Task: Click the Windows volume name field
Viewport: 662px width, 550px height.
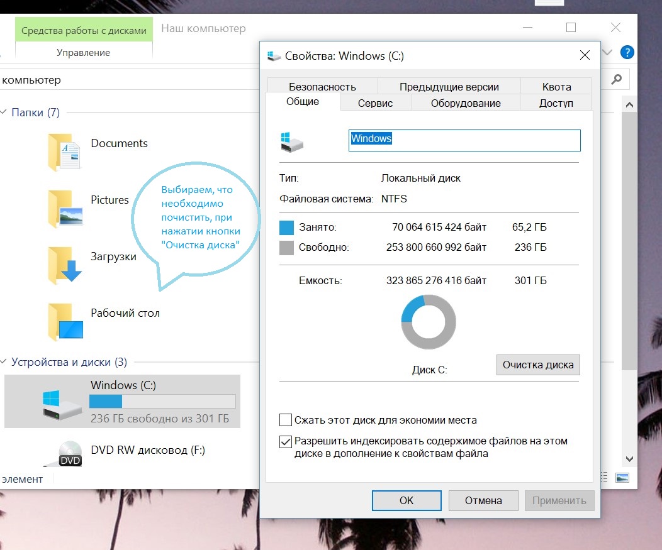Action: click(x=464, y=140)
